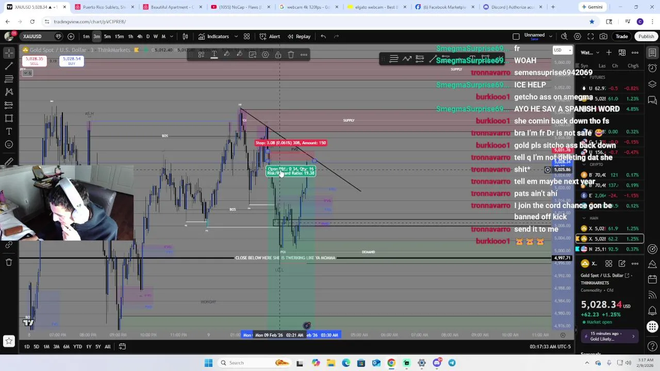Start bar Replay mode

[299, 37]
